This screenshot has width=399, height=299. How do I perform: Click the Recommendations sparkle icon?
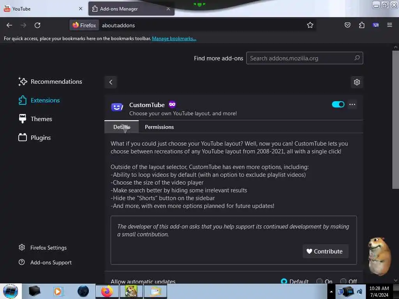(22, 82)
